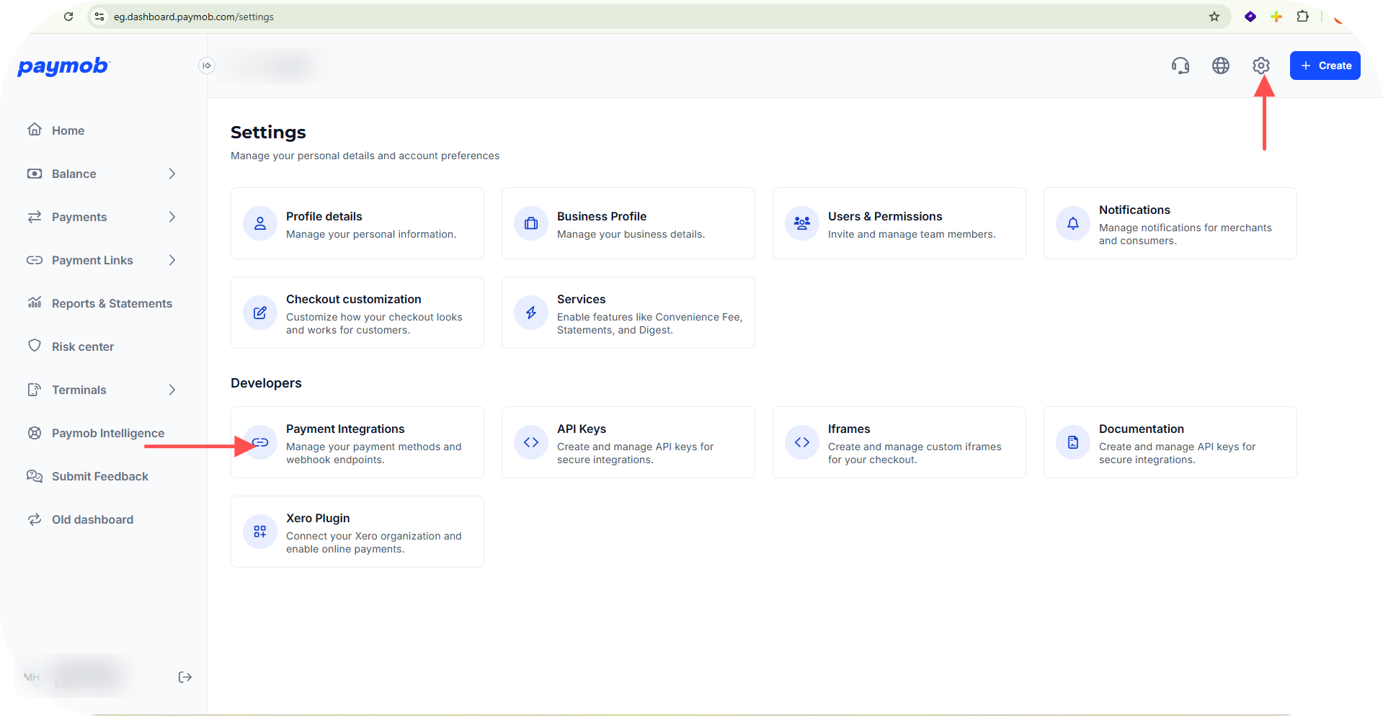1383x716 pixels.
Task: Expand the Balance menu chevron
Action: [x=172, y=174]
